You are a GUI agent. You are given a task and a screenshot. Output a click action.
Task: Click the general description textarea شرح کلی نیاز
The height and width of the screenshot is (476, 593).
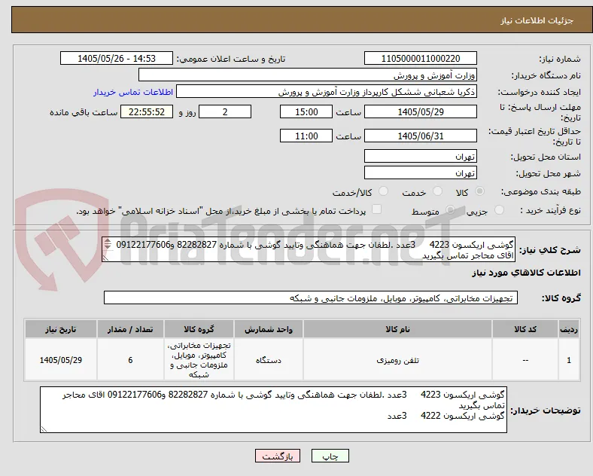[309, 249]
